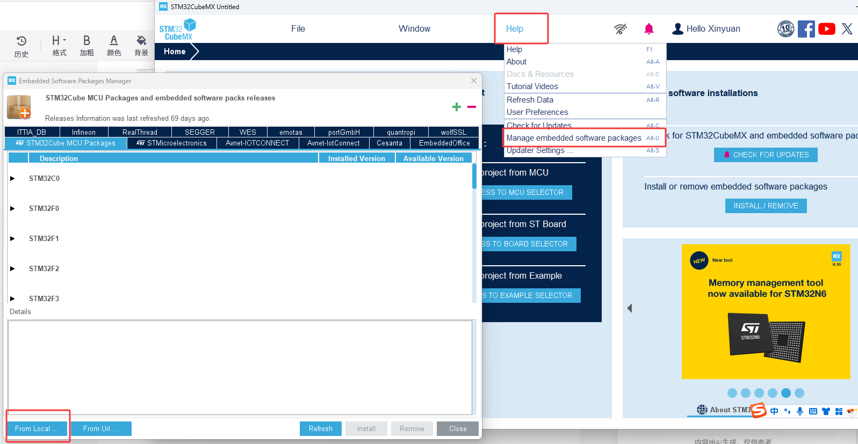
Task: Click the About STM32 globe icon
Action: (702, 410)
